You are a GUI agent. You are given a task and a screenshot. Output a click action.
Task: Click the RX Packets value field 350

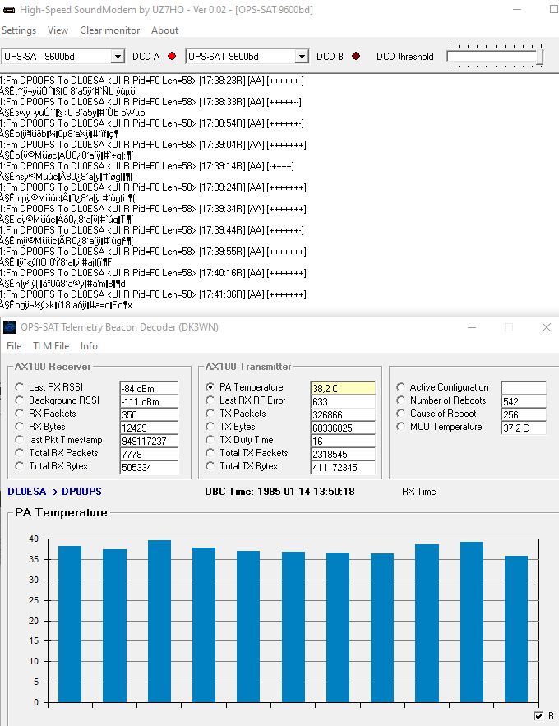[149, 414]
